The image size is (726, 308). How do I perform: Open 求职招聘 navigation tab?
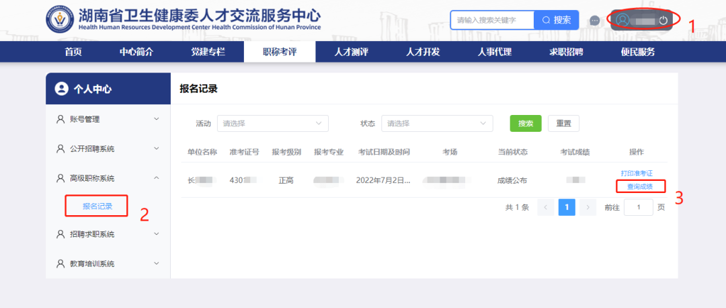pyautogui.click(x=566, y=52)
